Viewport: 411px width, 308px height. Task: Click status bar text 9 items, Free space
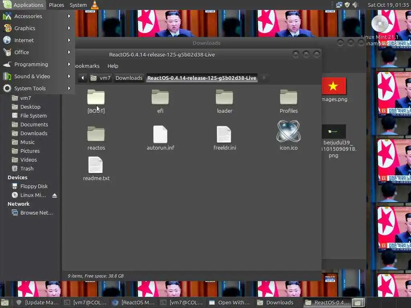pos(96,276)
